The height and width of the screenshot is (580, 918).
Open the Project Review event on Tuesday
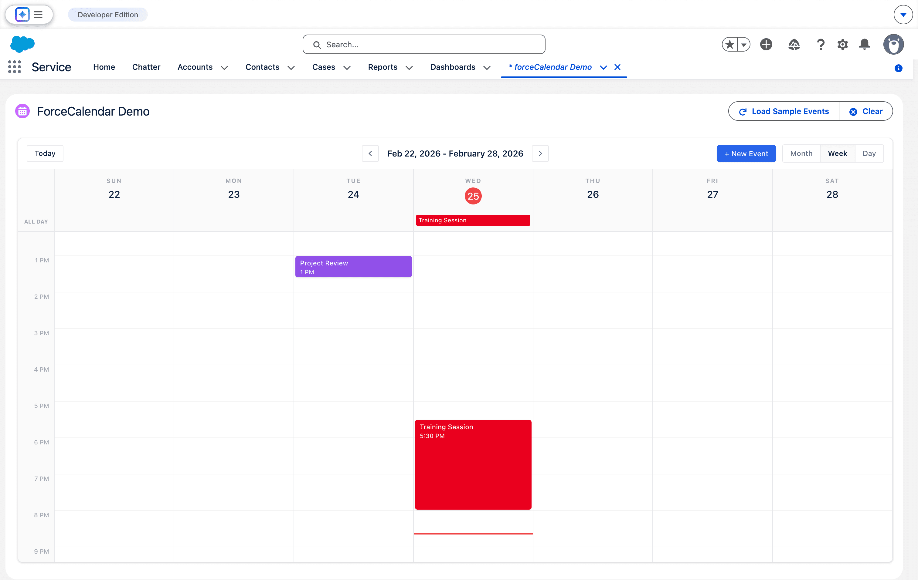353,267
